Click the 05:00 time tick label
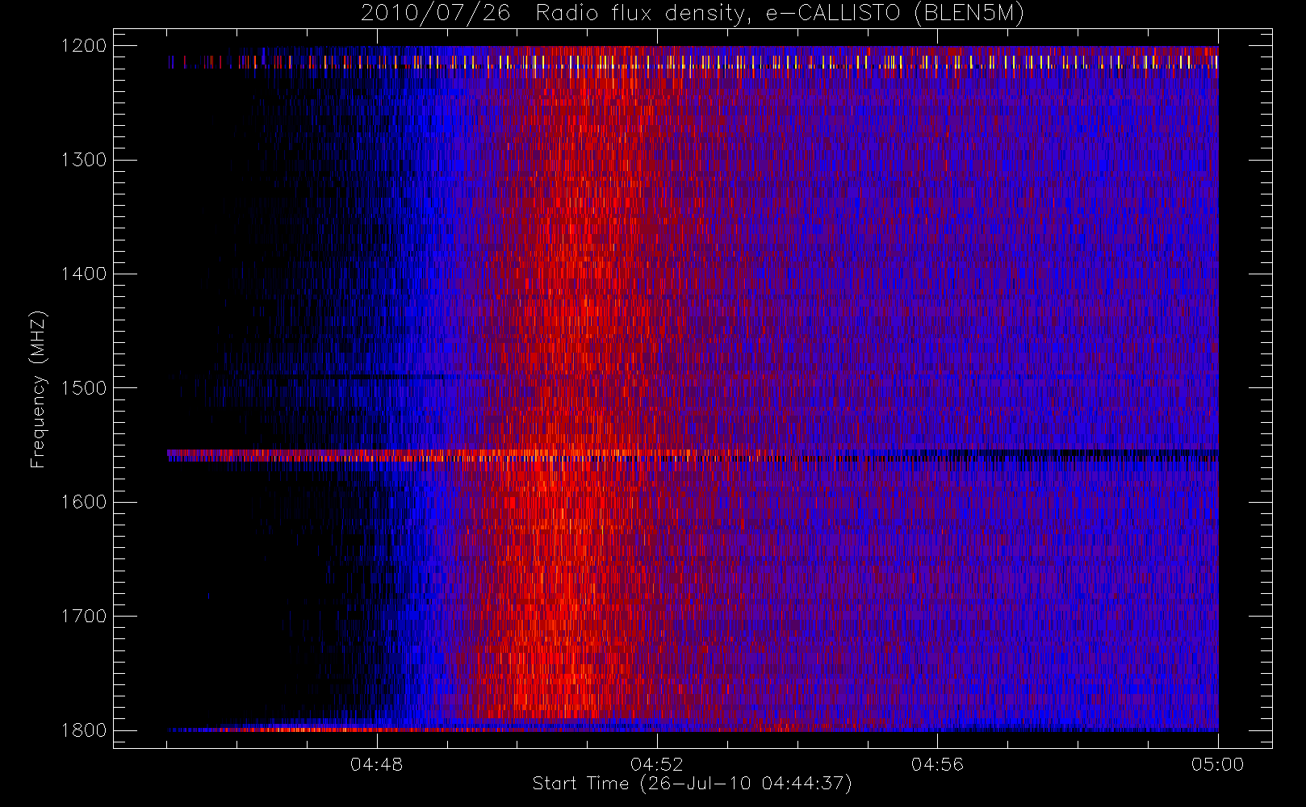Image resolution: width=1306 pixels, height=807 pixels. point(1217,764)
